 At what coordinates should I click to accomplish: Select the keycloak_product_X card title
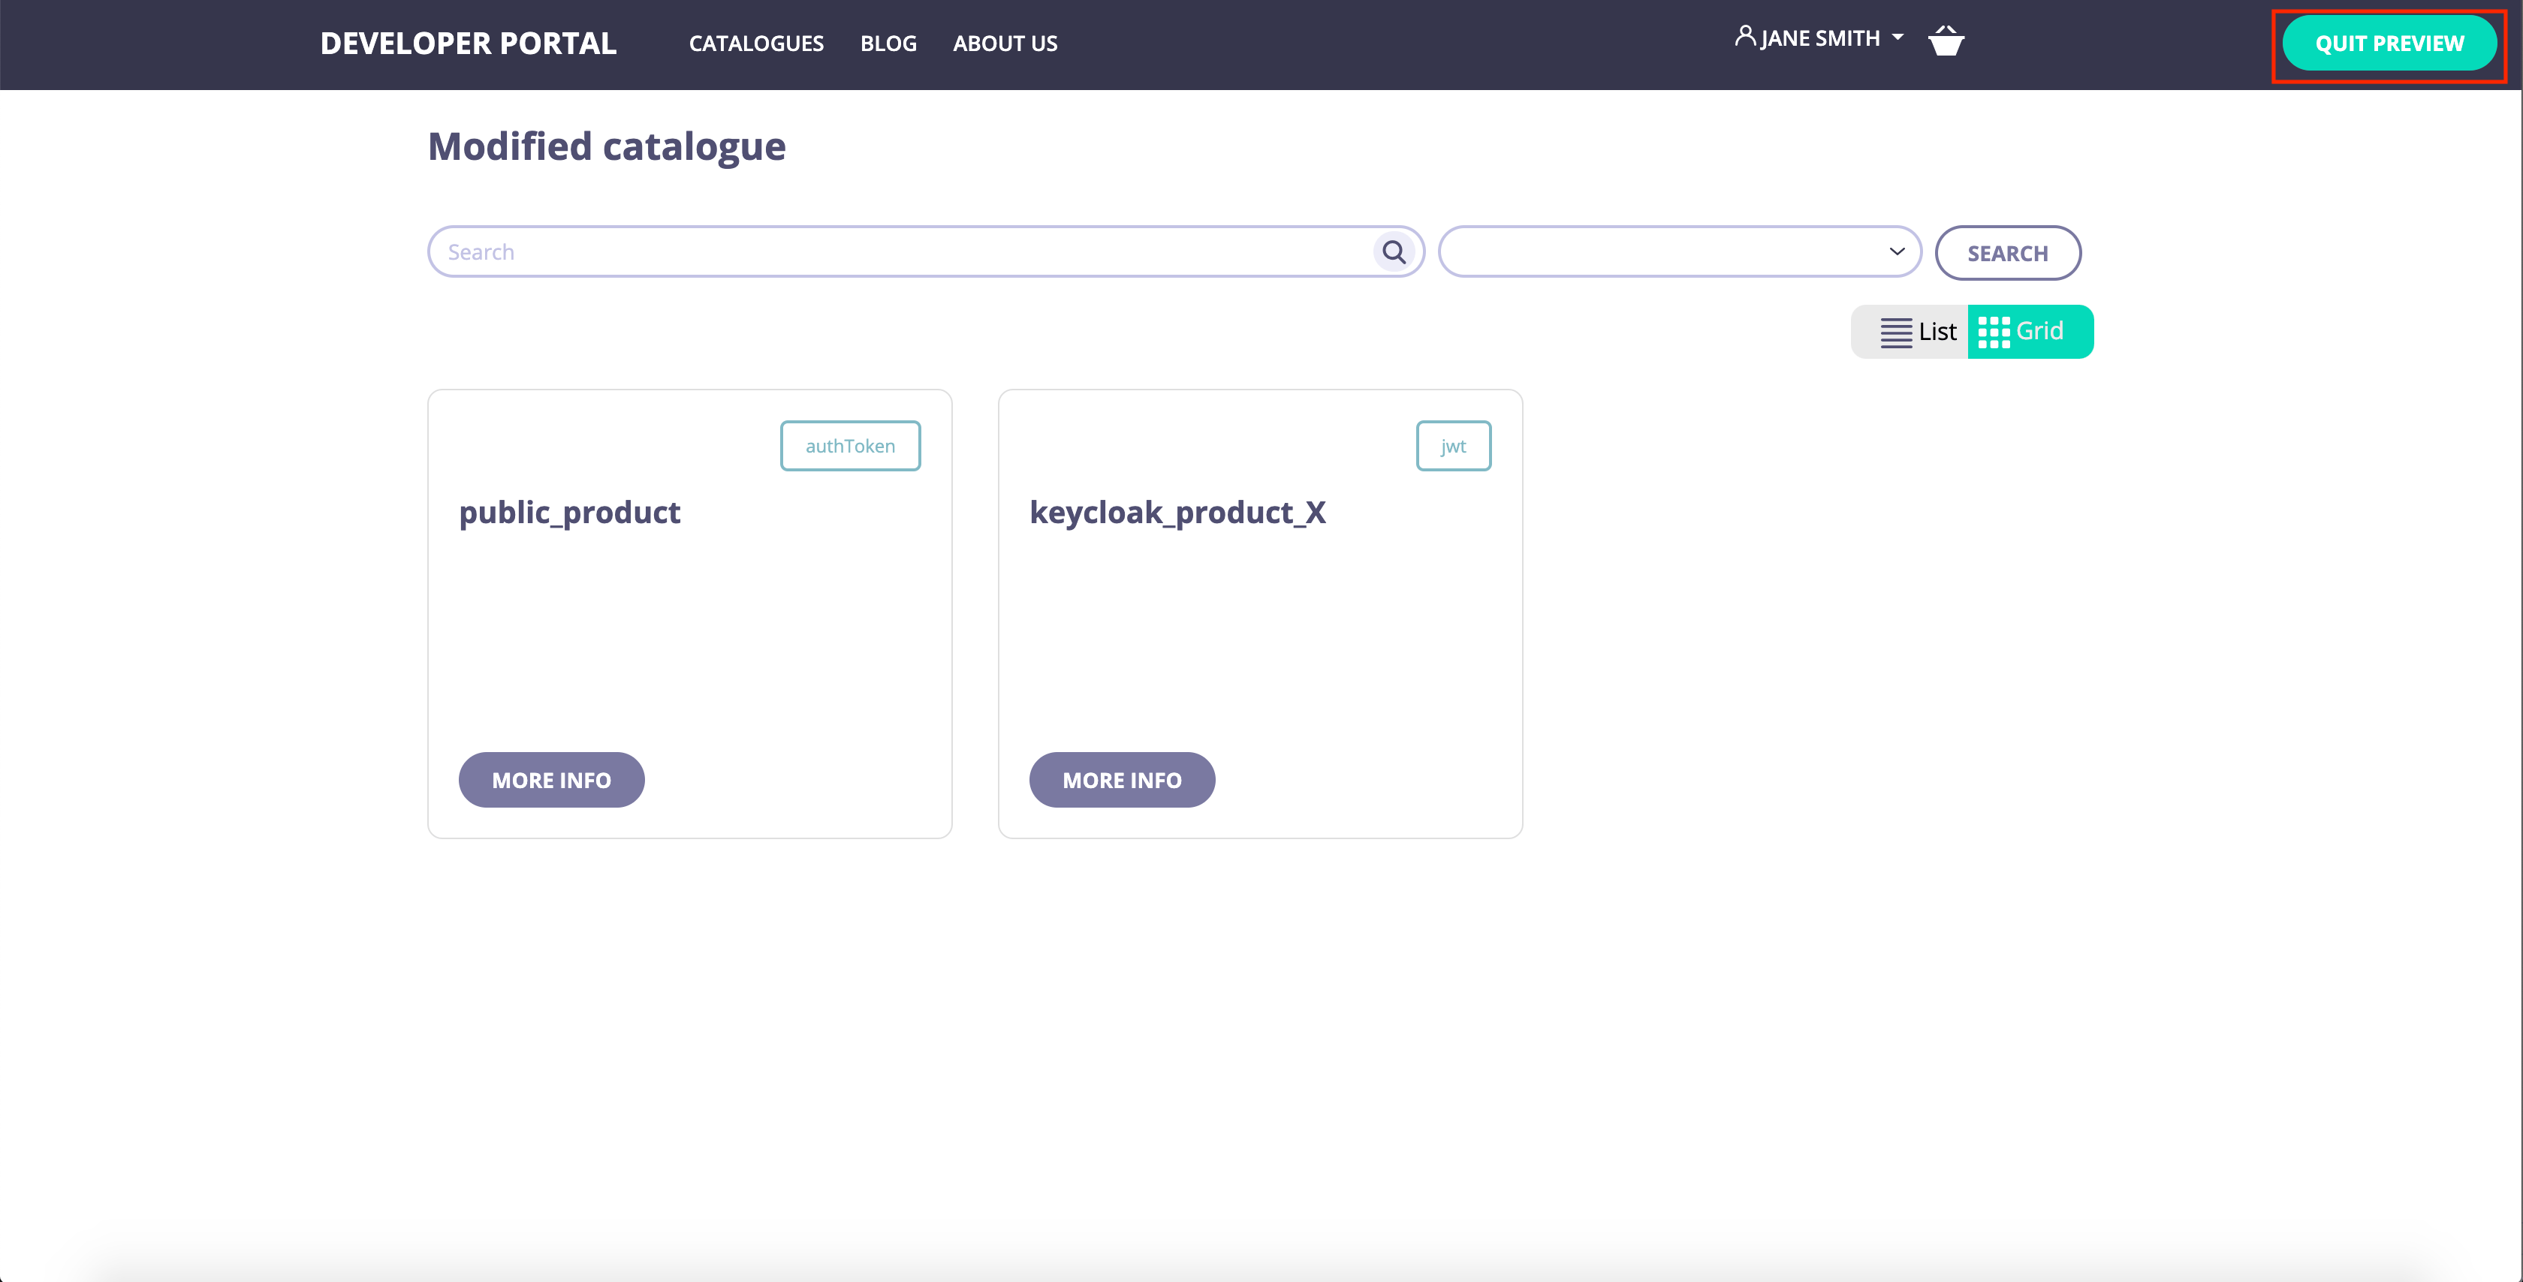tap(1177, 512)
